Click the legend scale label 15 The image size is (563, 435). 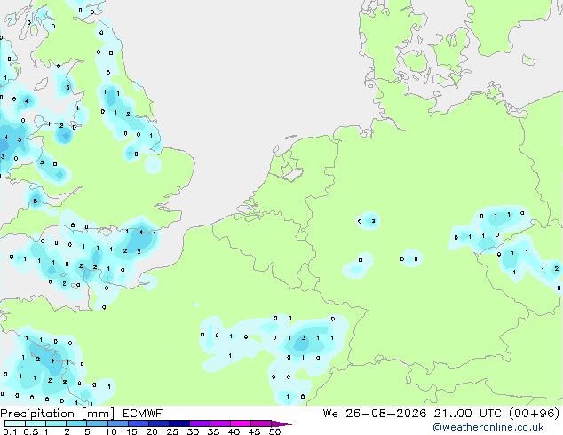(131, 431)
